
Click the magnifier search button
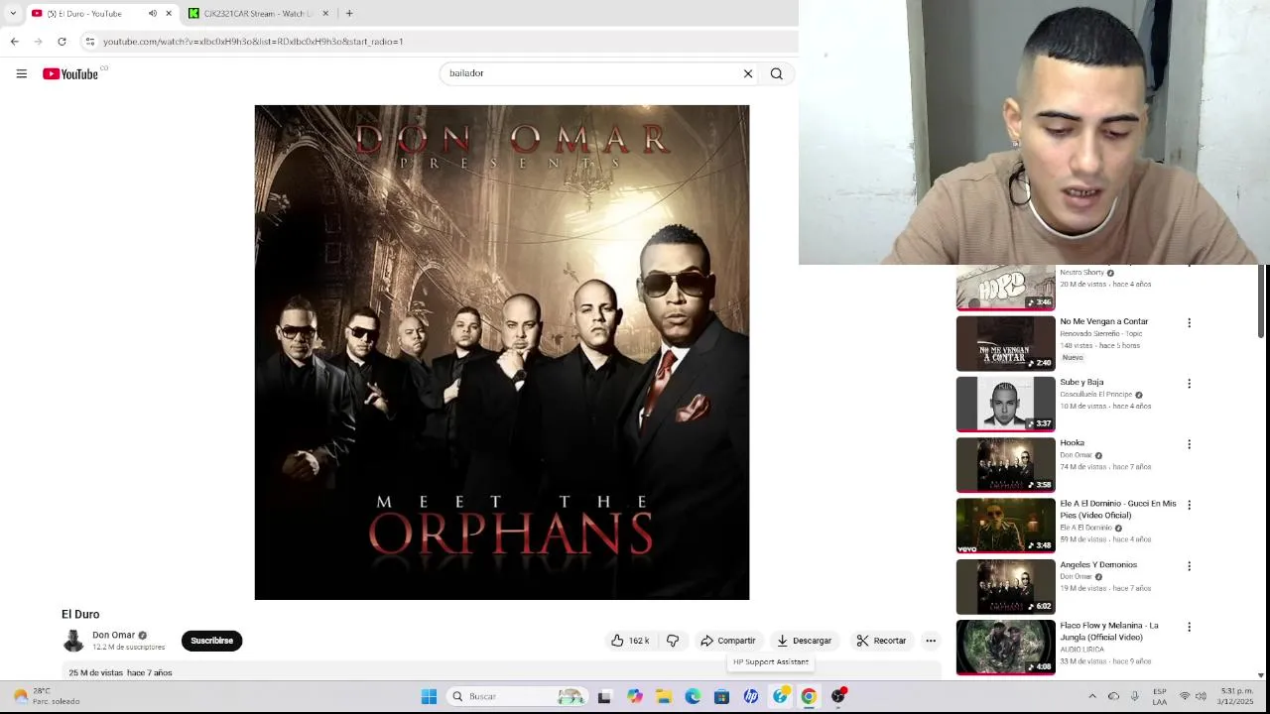777,73
